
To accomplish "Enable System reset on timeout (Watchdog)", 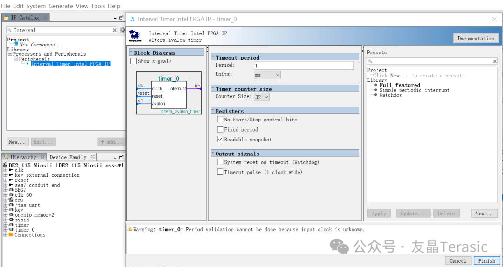I will pyautogui.click(x=220, y=162).
